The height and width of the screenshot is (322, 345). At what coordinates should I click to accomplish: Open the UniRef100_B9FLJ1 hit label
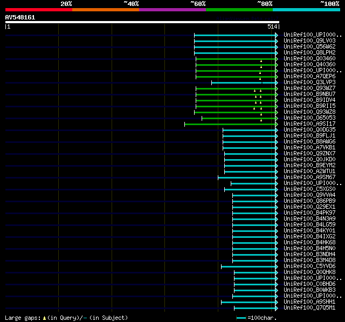click(x=309, y=135)
